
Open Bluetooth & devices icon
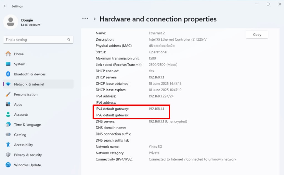pyautogui.click(x=8, y=74)
